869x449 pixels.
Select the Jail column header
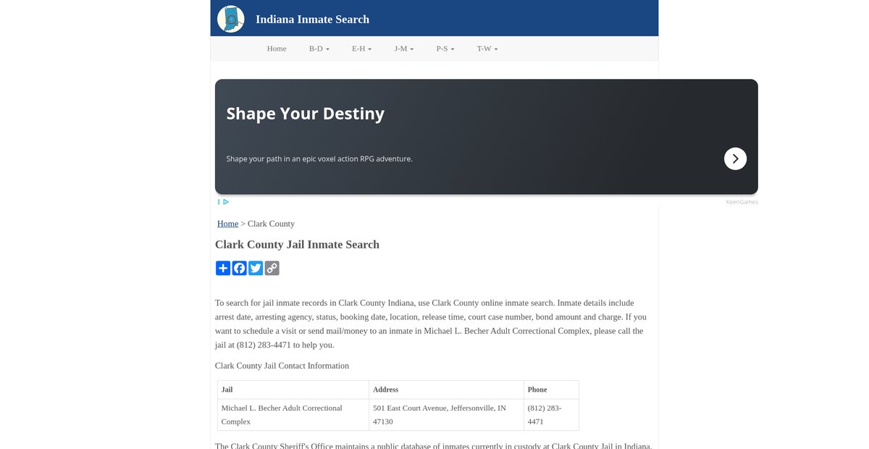click(293, 390)
